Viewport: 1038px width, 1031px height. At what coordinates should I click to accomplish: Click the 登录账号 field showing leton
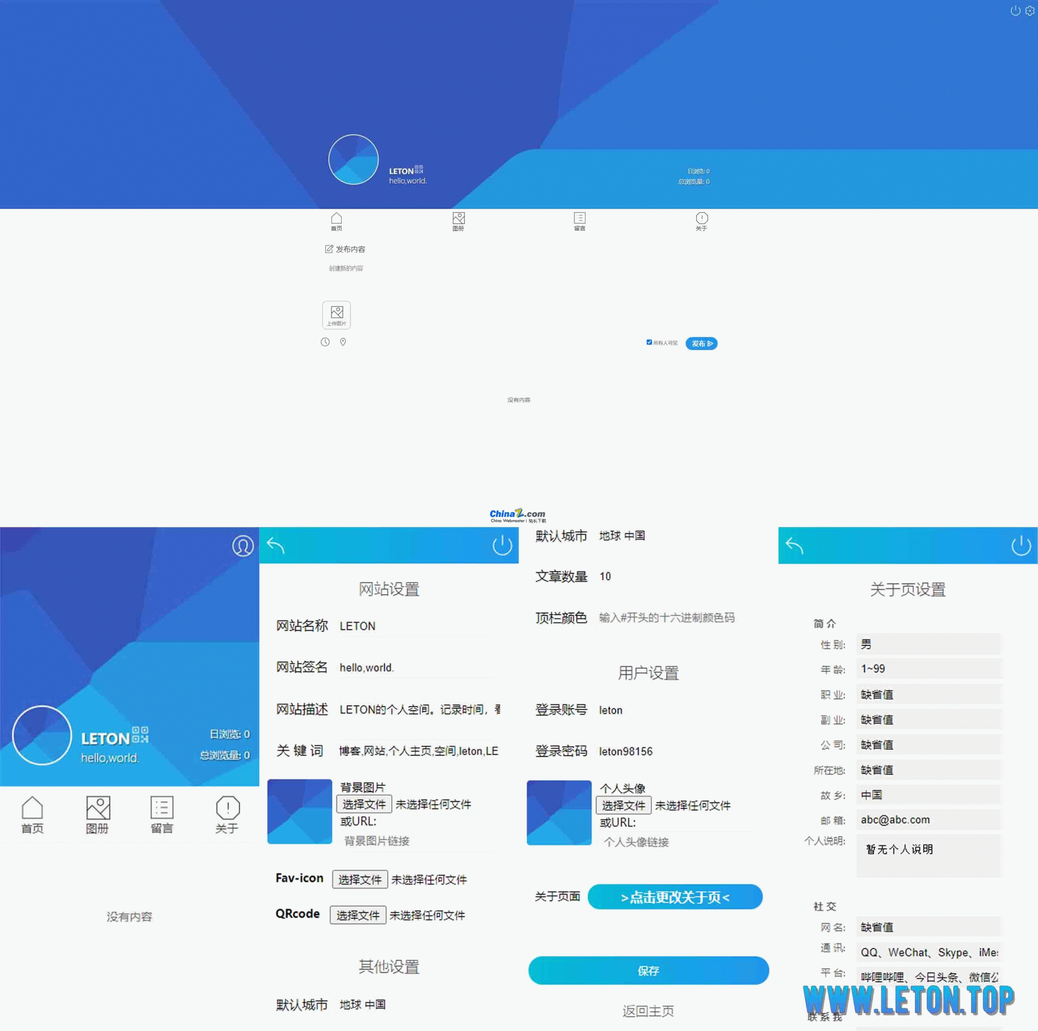[678, 710]
